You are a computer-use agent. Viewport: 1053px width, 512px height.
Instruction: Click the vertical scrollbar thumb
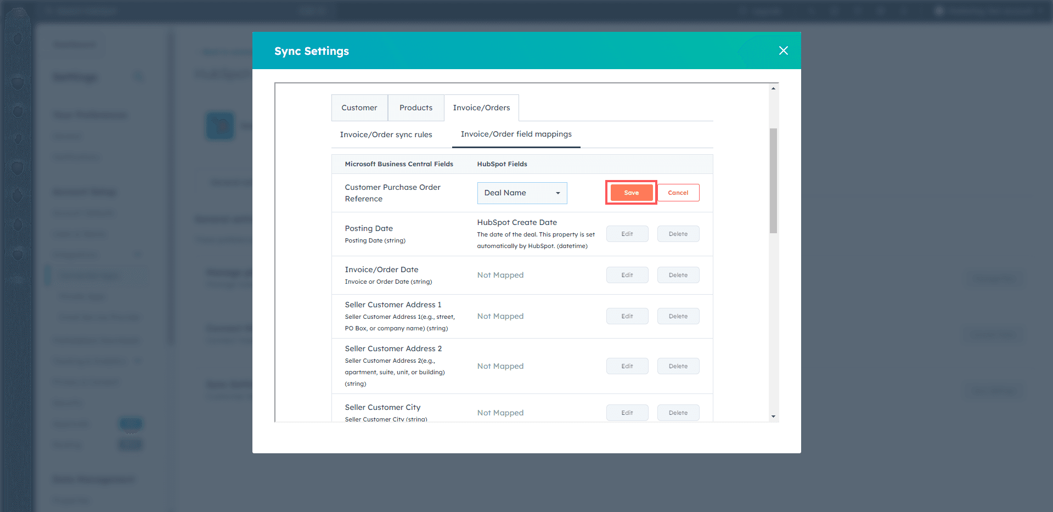coord(773,181)
